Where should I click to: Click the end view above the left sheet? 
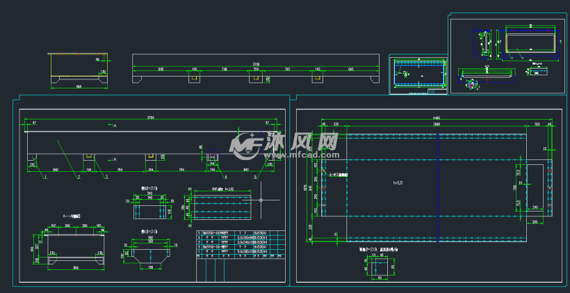(x=79, y=70)
